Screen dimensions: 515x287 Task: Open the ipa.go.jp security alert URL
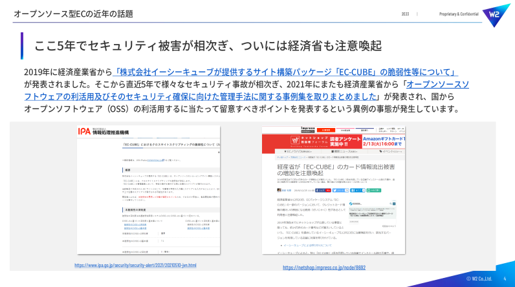tap(135, 266)
